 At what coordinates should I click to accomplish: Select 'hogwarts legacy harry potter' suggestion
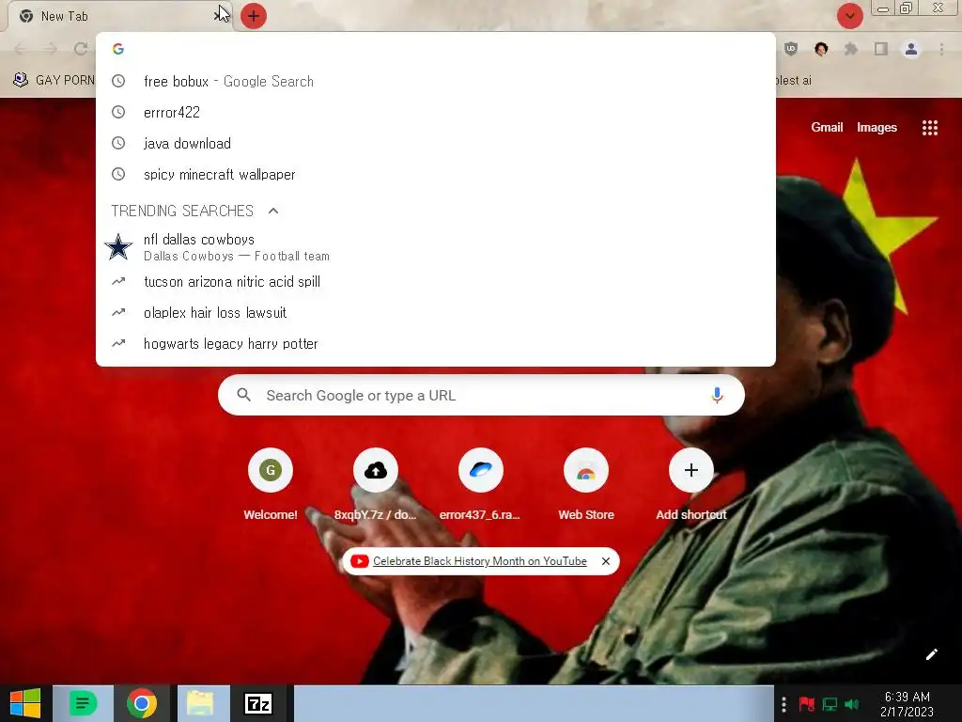(x=436, y=344)
